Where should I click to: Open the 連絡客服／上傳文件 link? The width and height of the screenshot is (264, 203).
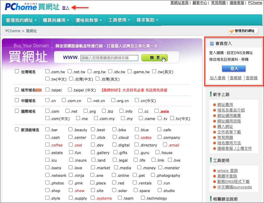(235, 149)
